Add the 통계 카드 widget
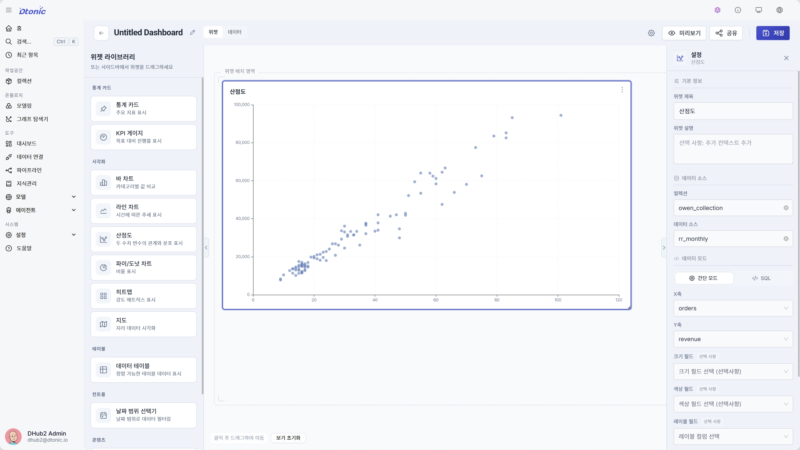 click(144, 109)
